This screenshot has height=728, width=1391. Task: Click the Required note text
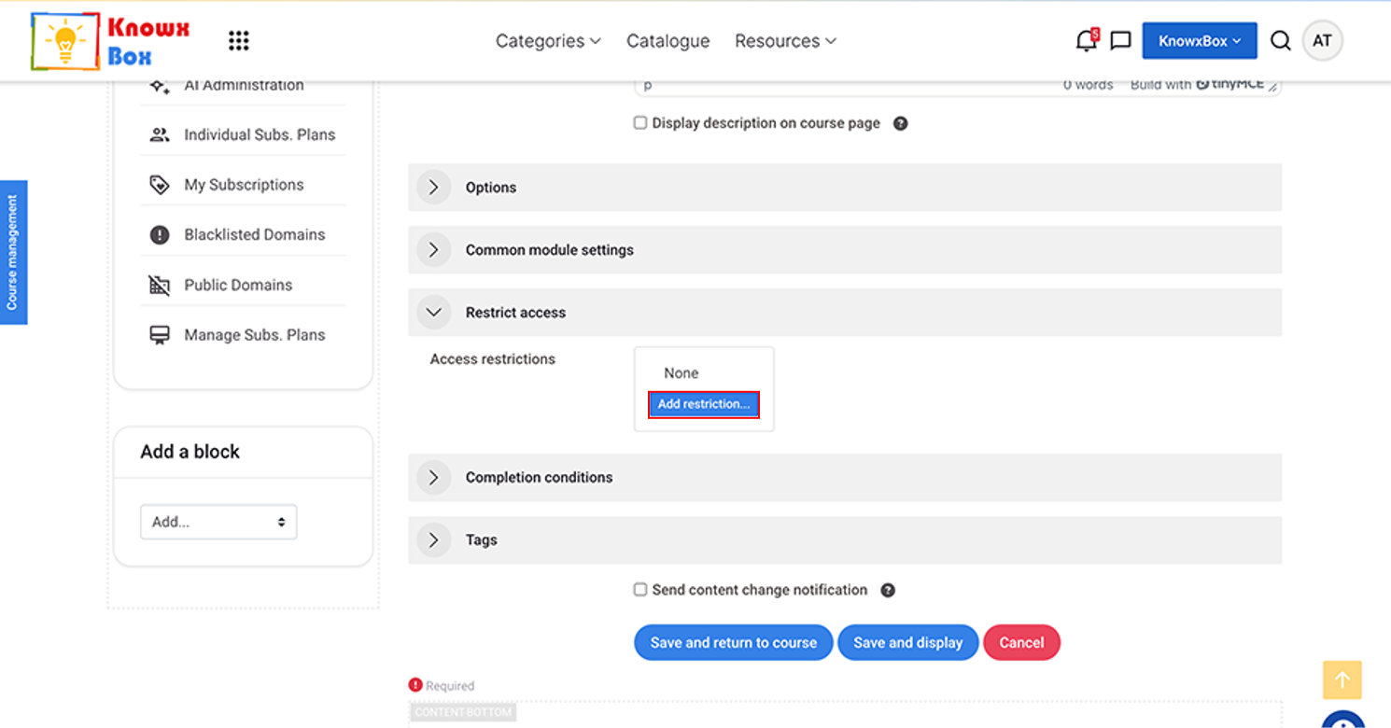click(450, 686)
